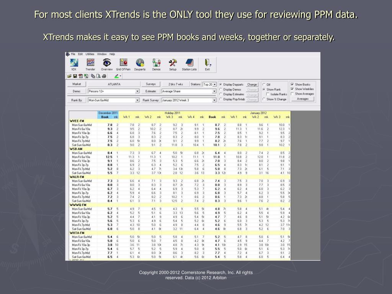Select the WHTA-FM station row

(180, 233)
